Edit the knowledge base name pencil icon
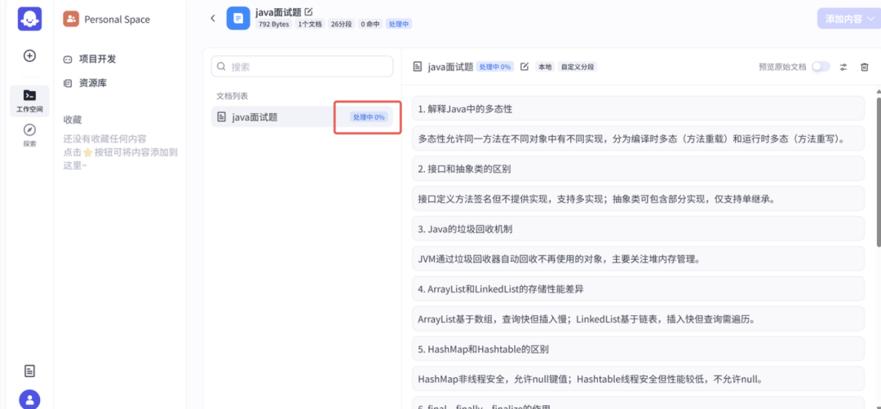 [x=308, y=11]
